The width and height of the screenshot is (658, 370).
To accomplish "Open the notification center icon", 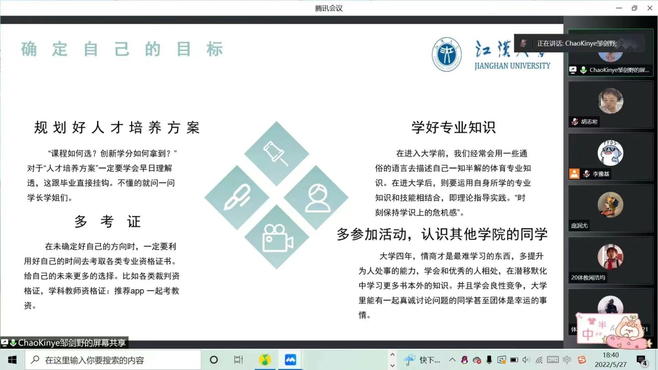I will point(642,360).
